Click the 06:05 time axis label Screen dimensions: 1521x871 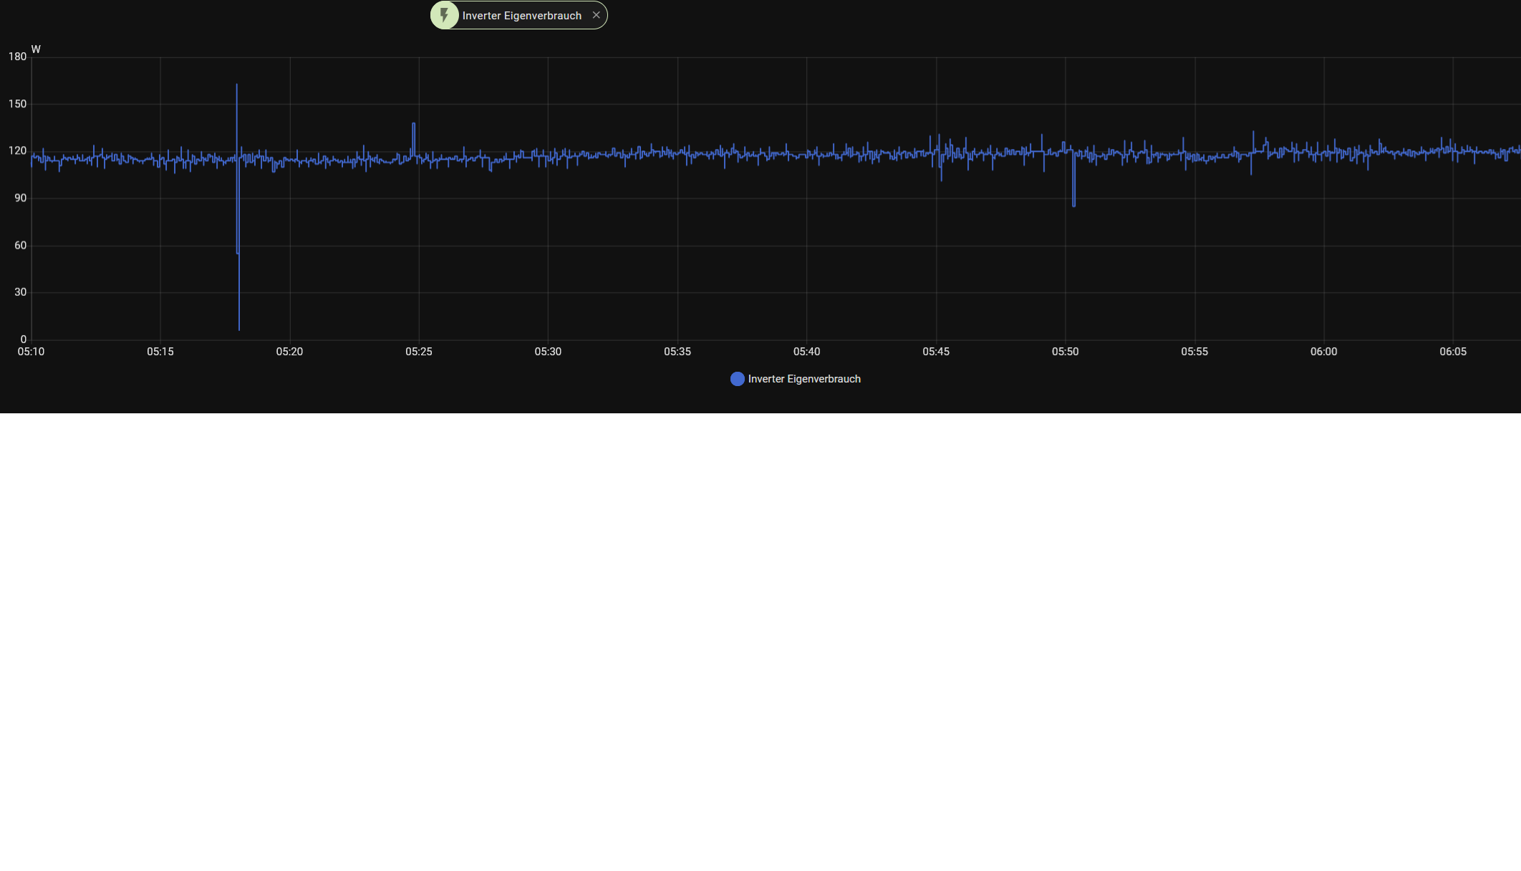tap(1453, 352)
